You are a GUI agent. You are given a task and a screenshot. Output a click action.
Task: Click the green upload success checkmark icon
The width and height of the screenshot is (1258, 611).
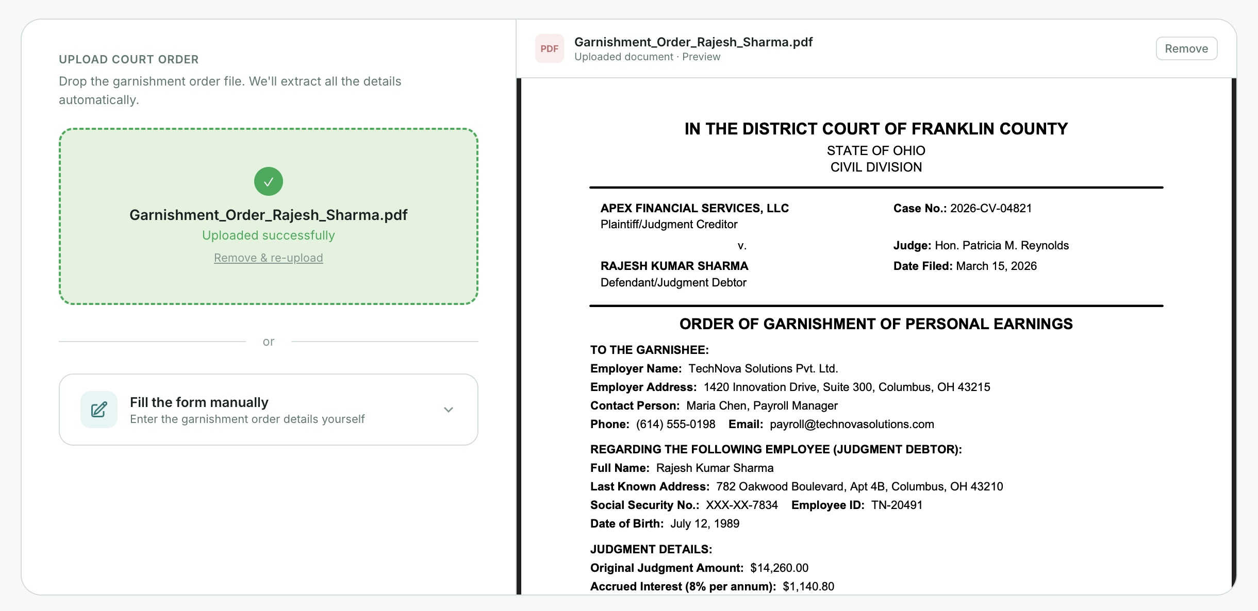point(268,181)
